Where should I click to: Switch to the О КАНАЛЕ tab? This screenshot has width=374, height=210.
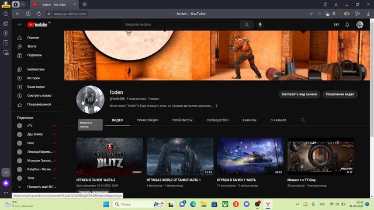click(x=278, y=120)
